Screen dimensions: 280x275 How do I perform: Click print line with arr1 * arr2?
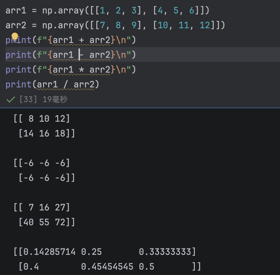(x=71, y=70)
